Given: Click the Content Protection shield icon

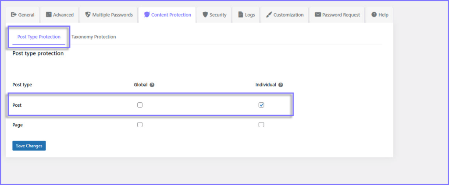Looking at the screenshot, I should [147, 15].
